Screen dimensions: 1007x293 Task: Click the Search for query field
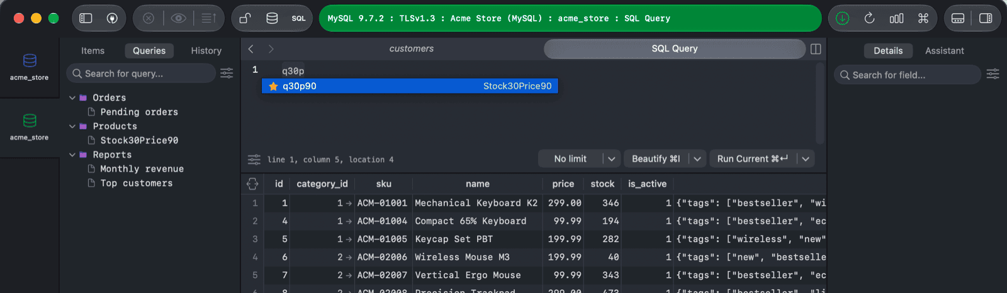141,74
